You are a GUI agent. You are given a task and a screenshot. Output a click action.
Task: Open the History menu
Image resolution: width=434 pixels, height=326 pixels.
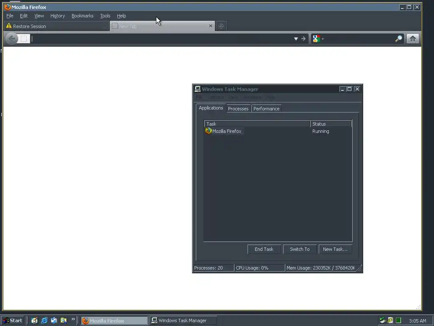tap(58, 16)
